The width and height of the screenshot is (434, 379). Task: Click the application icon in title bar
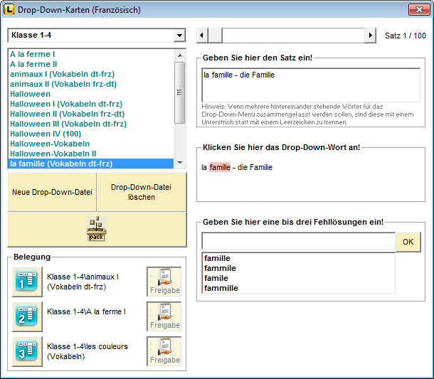pos(9,10)
